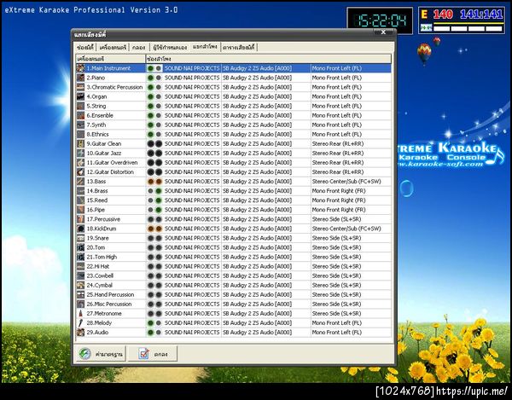Click the Hi Hat instrument icon
The width and height of the screenshot is (512, 400).
(80, 266)
